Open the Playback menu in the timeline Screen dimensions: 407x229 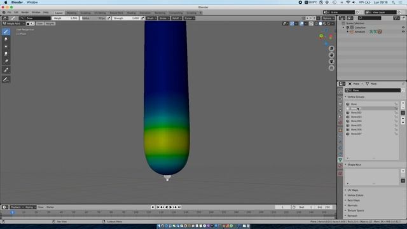click(x=17, y=207)
